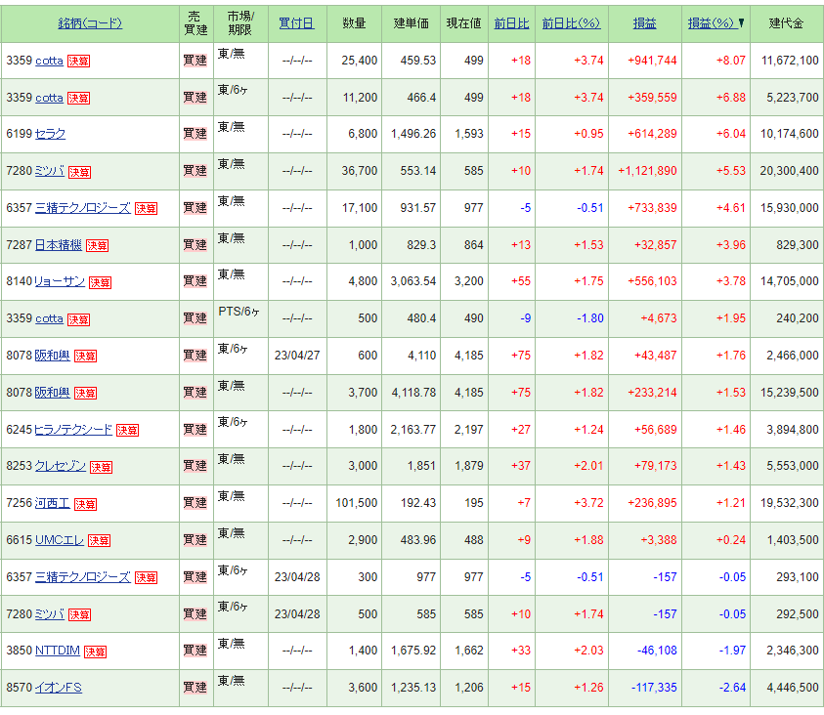The image size is (824, 715).
Task: Click the loss value -46,108
Action: click(657, 651)
